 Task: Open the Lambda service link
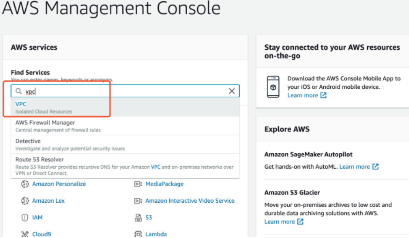click(x=156, y=234)
